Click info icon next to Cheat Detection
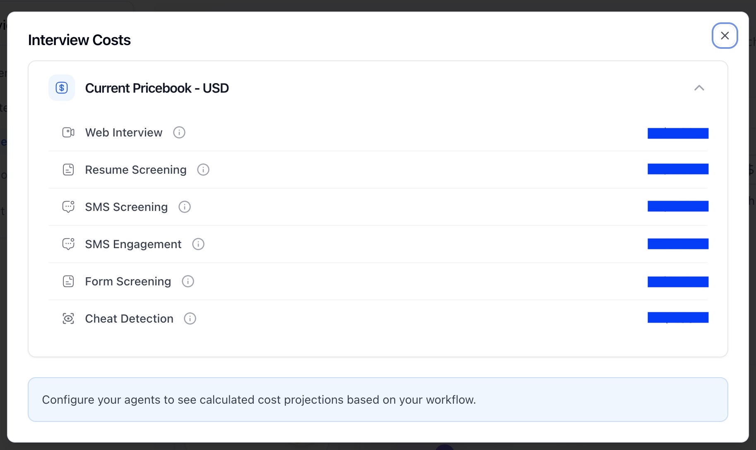The width and height of the screenshot is (756, 450). [x=190, y=318]
